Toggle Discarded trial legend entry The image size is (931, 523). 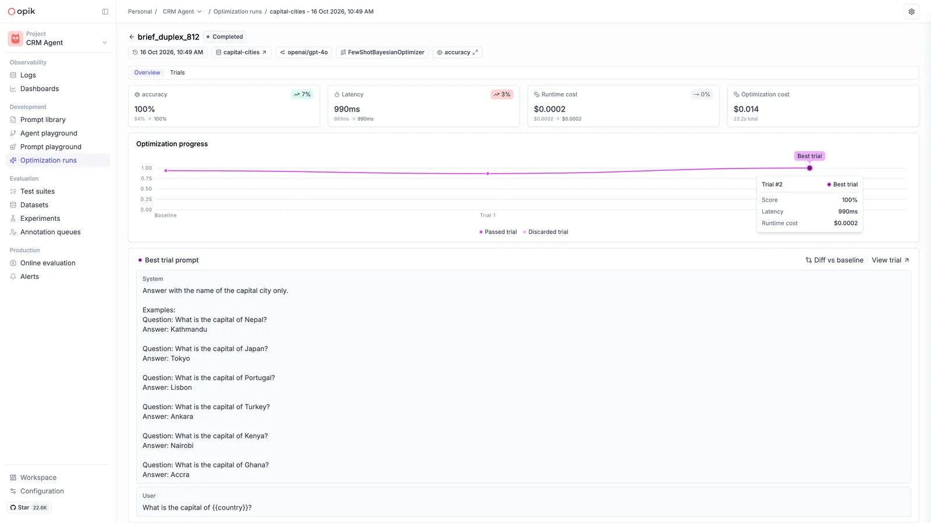[x=545, y=232]
